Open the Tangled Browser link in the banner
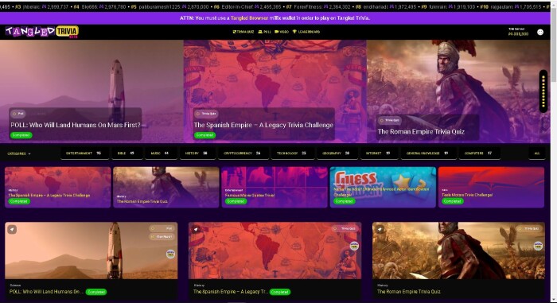The image size is (557, 303). point(250,17)
